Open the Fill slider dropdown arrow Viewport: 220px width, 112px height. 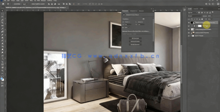click(212, 19)
